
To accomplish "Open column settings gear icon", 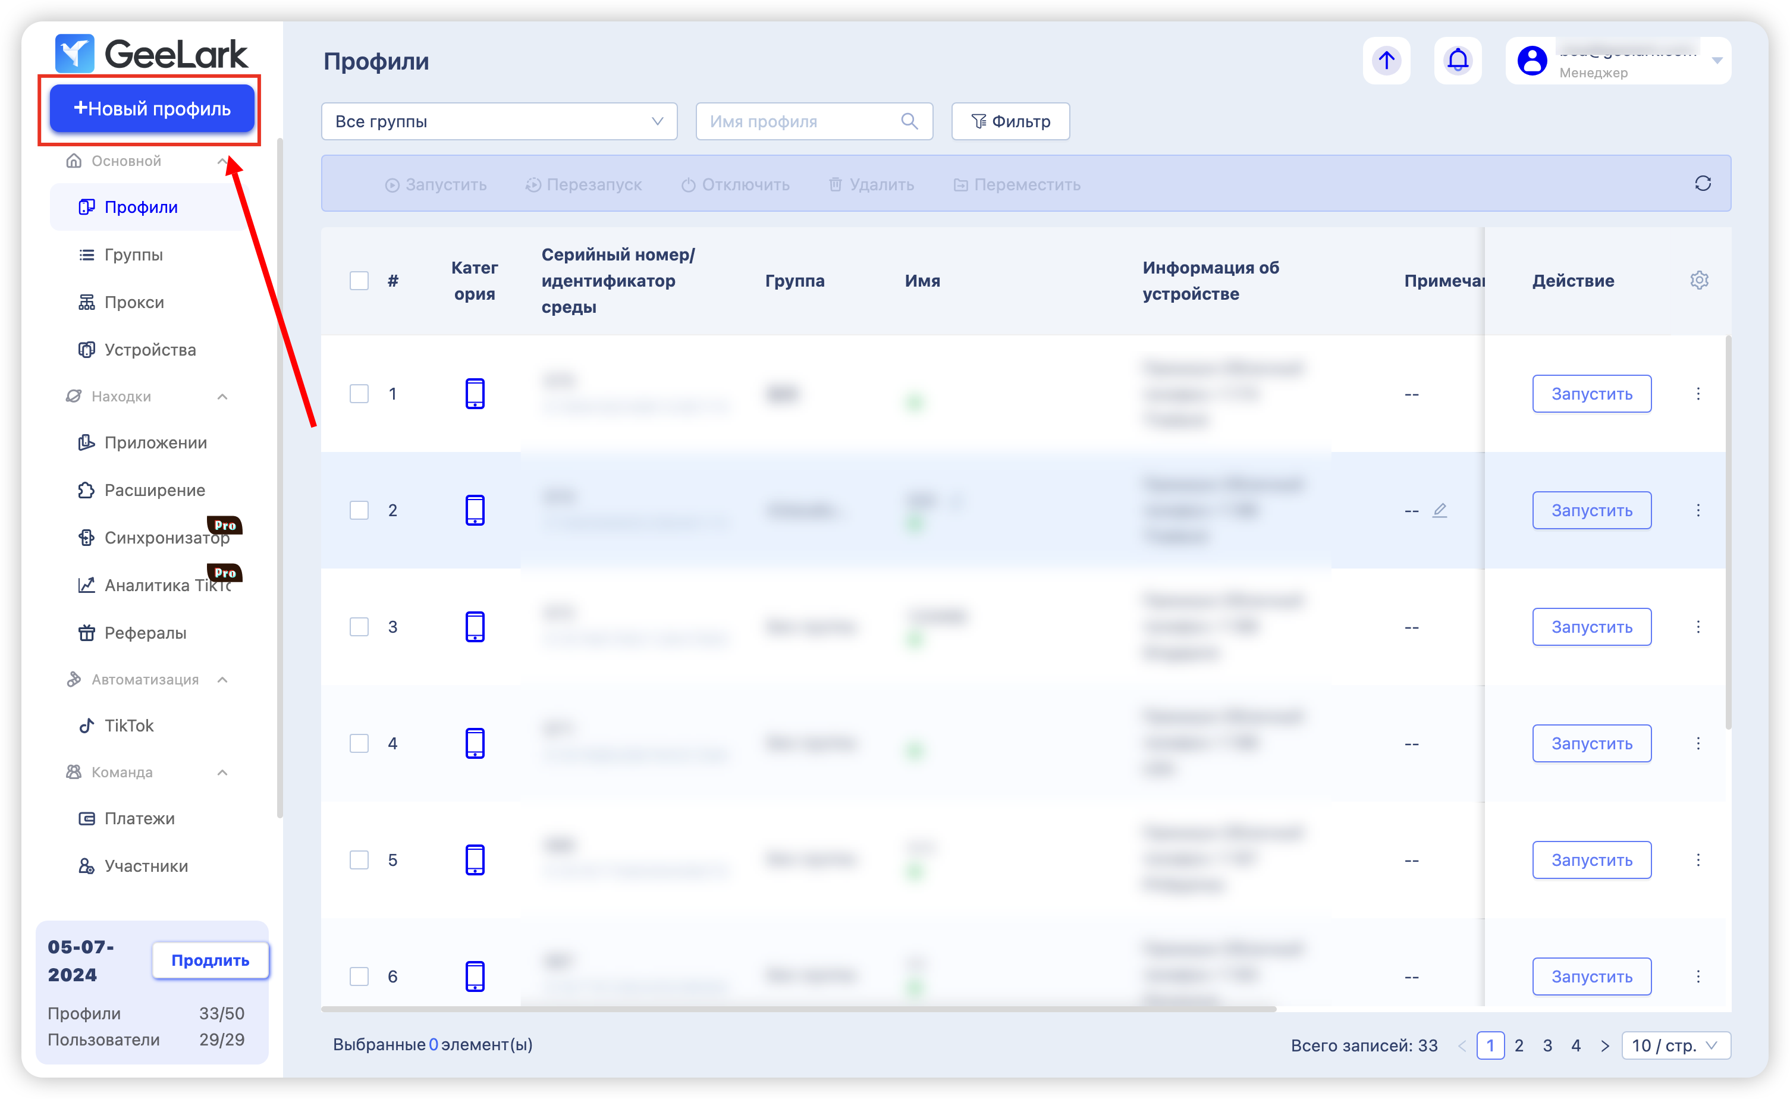I will 1698,281.
